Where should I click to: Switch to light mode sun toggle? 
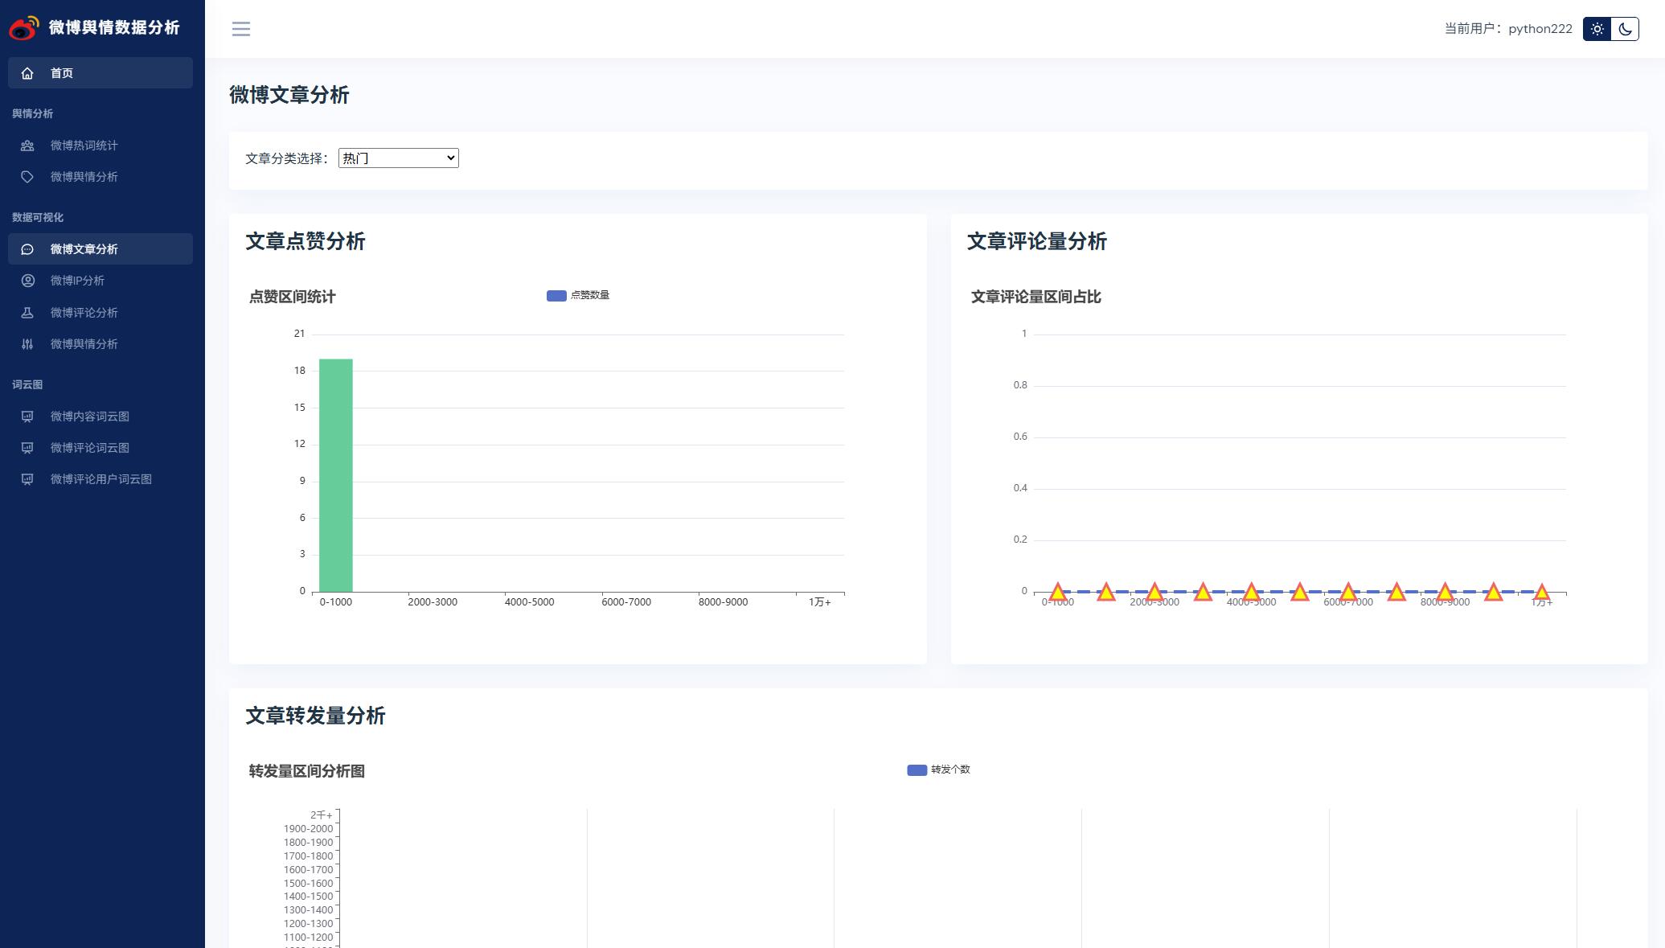coord(1597,29)
